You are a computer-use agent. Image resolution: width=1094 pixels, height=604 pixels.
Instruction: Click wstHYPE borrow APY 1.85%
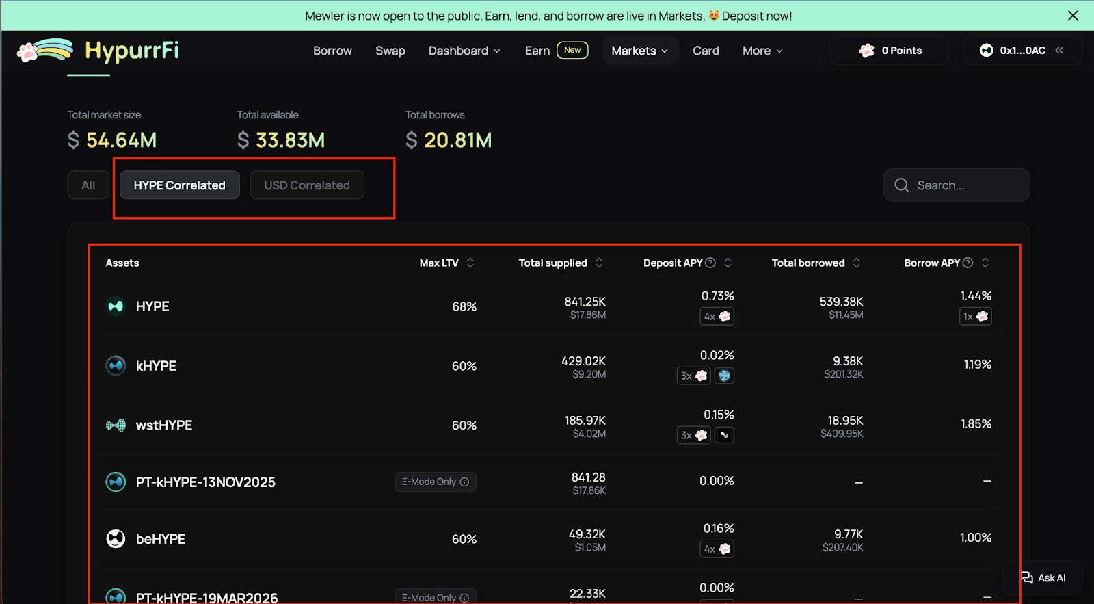[976, 424]
